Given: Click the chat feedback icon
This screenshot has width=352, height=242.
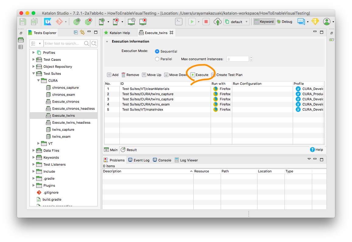Looking at the screenshot, I should click(x=301, y=22).
